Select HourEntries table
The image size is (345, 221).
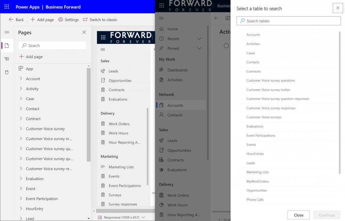click(x=287, y=154)
